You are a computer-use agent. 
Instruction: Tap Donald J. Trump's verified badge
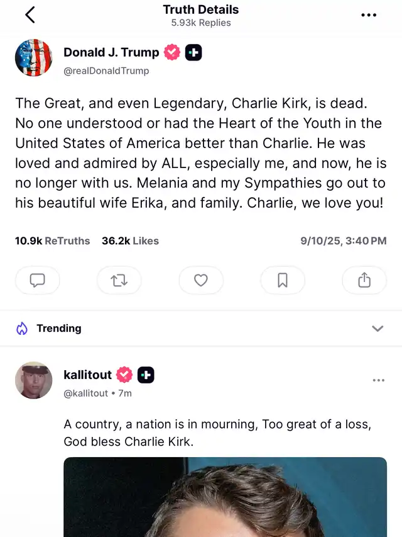(x=172, y=53)
